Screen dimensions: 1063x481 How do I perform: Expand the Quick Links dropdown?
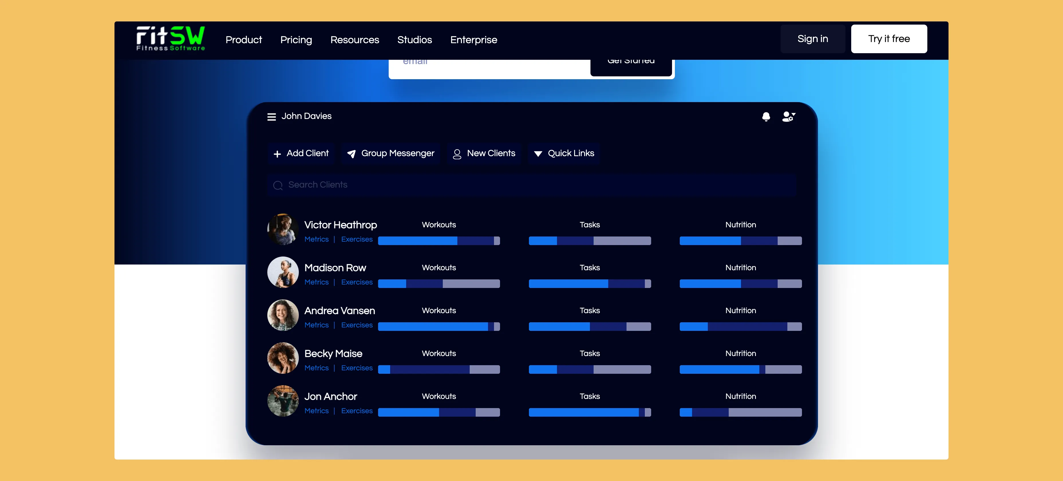coord(563,153)
